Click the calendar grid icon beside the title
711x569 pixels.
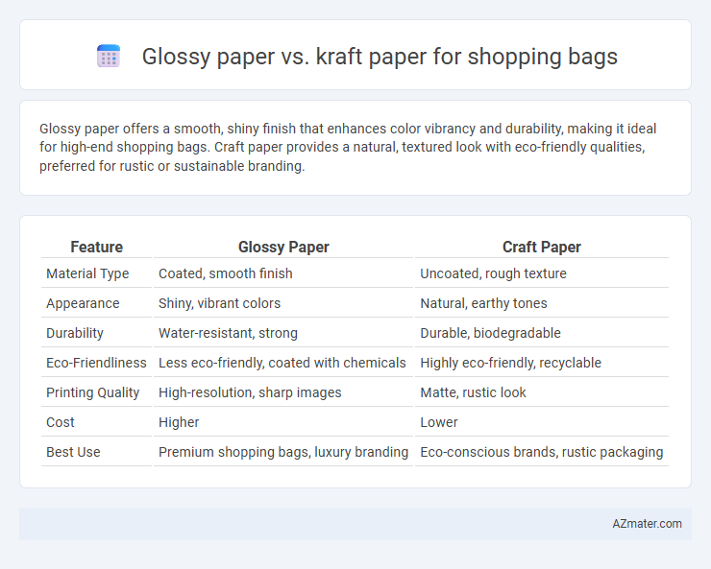coord(109,56)
